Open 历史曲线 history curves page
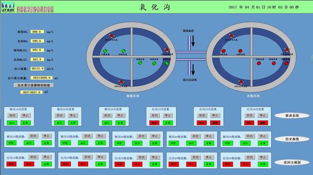This screenshot has width=313, height=175. (x=292, y=139)
